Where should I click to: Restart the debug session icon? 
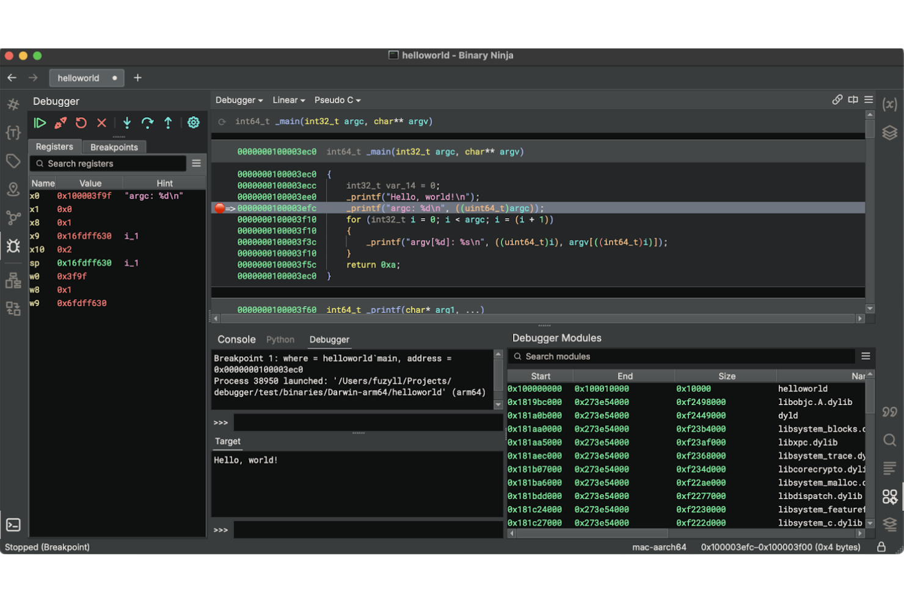[81, 122]
